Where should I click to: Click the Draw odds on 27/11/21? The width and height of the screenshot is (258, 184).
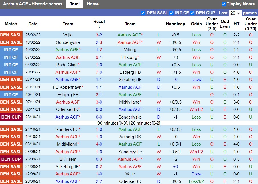[196, 80]
